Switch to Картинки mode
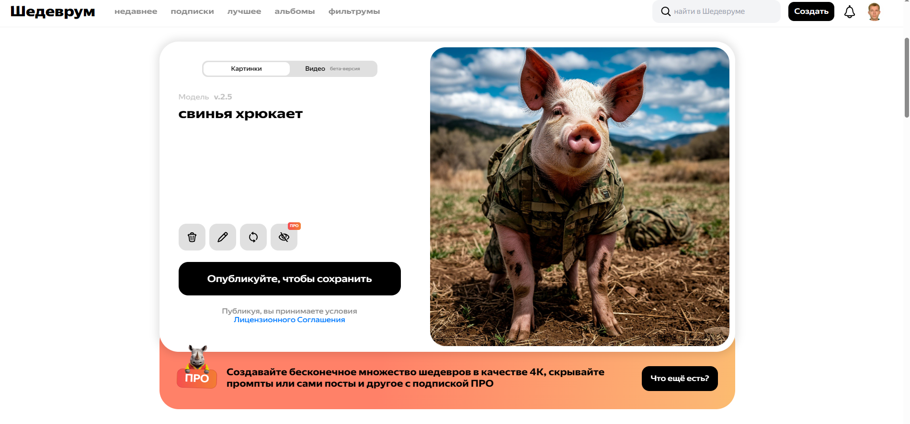Screen dimensions: 910x424 [246, 69]
